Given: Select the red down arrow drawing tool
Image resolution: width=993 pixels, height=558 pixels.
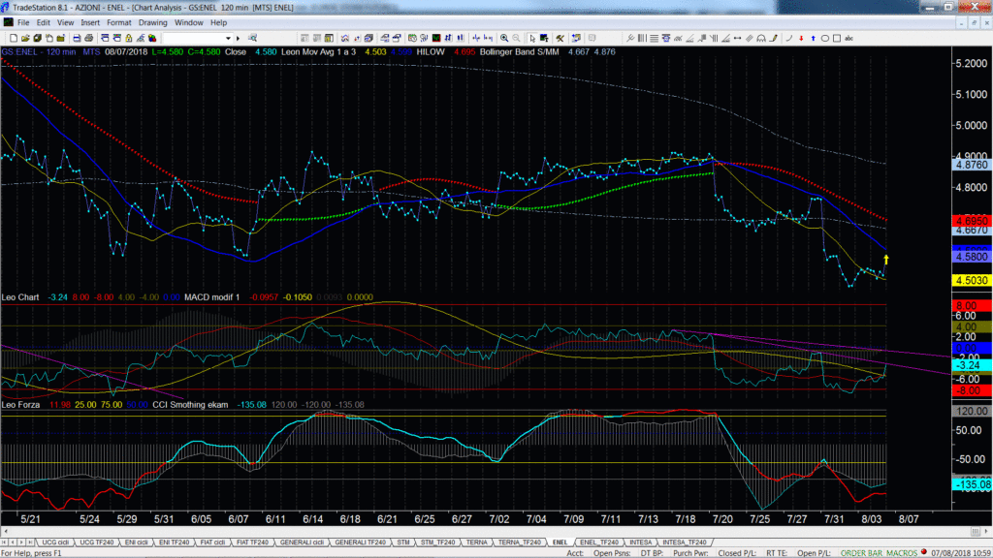Looking at the screenshot, I should pos(801,38).
